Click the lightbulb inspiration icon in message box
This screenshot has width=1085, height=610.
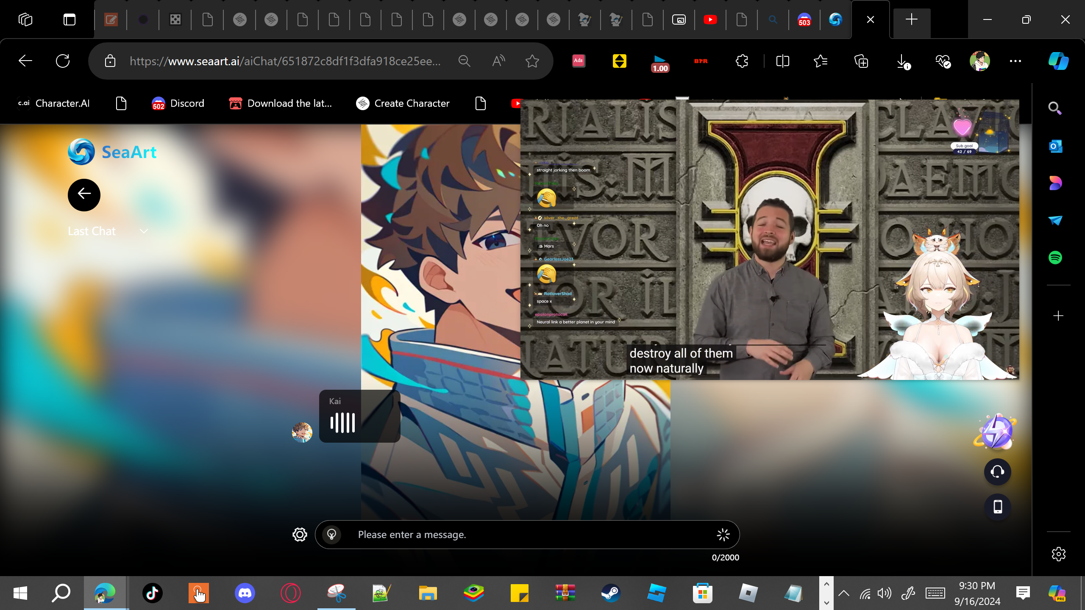331,535
